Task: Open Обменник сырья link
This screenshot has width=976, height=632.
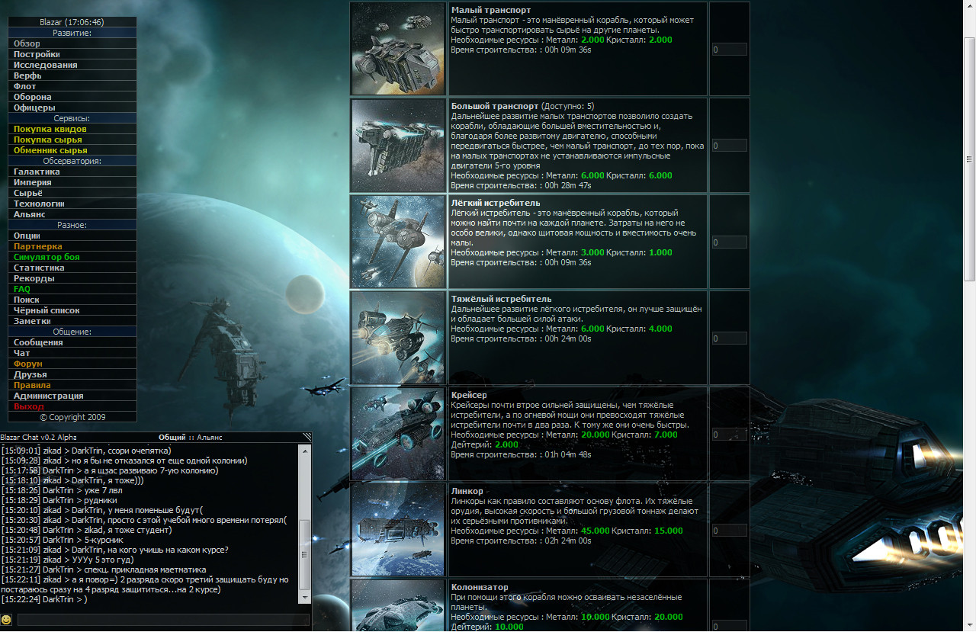Action: point(50,150)
